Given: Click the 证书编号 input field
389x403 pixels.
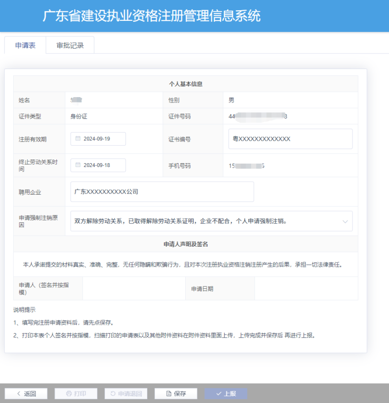Looking at the screenshot, I should click(290, 139).
